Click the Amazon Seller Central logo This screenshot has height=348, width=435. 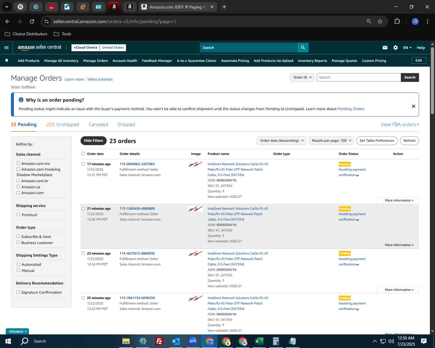[39, 48]
